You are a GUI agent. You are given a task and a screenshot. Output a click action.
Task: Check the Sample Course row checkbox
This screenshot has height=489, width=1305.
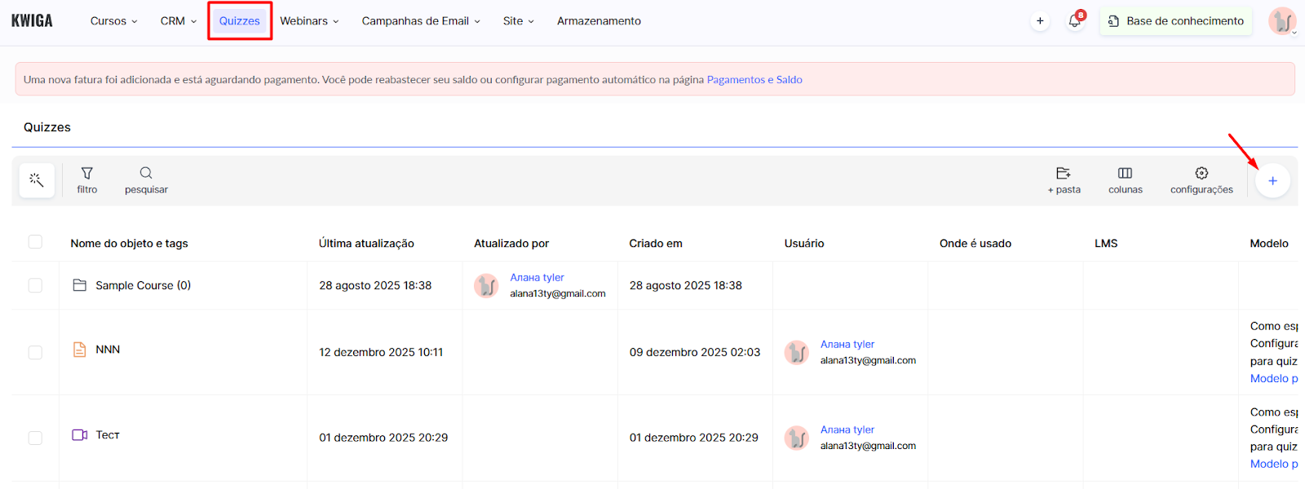(x=35, y=285)
